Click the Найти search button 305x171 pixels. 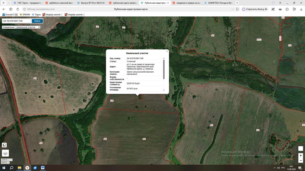tap(37, 21)
